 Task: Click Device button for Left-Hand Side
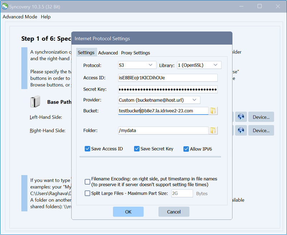tap(261, 117)
